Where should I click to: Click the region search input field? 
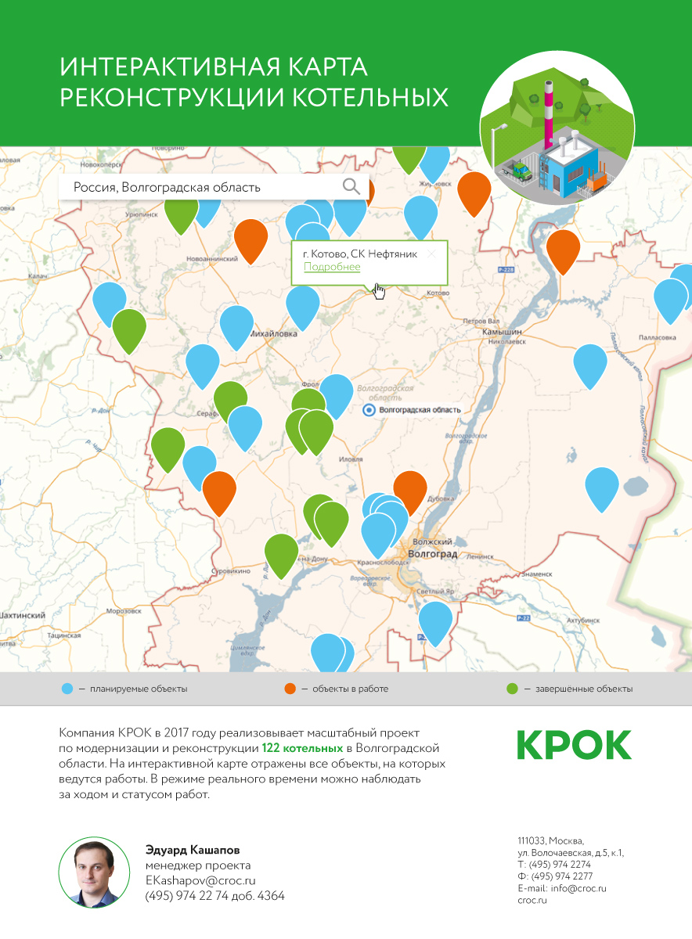204,187
